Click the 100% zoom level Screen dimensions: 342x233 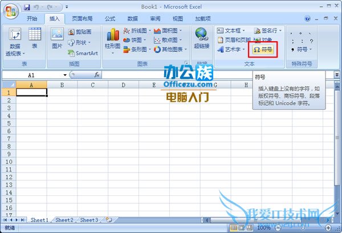click(x=264, y=228)
